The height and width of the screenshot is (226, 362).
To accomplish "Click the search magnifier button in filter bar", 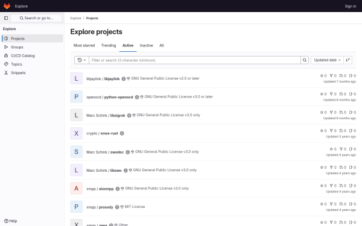I will pyautogui.click(x=305, y=60).
